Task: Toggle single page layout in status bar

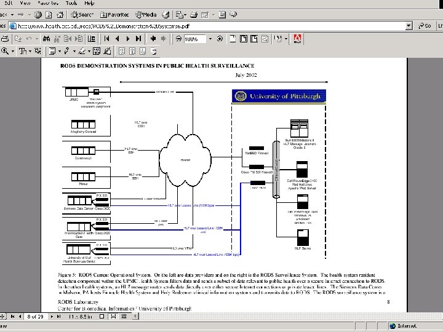Action: [x=102, y=317]
